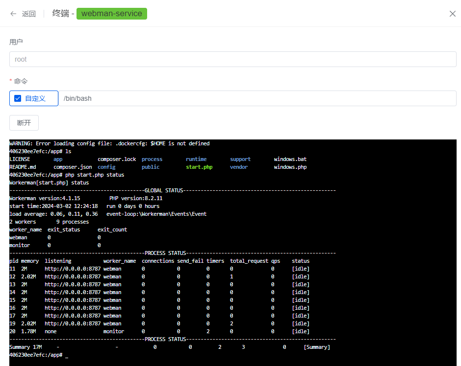
Task: Click 'Summary 17M' text
Action: [x=26, y=347]
